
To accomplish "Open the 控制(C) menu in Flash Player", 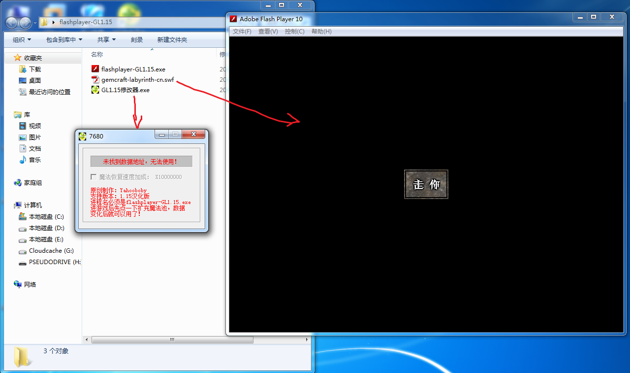I will [295, 32].
